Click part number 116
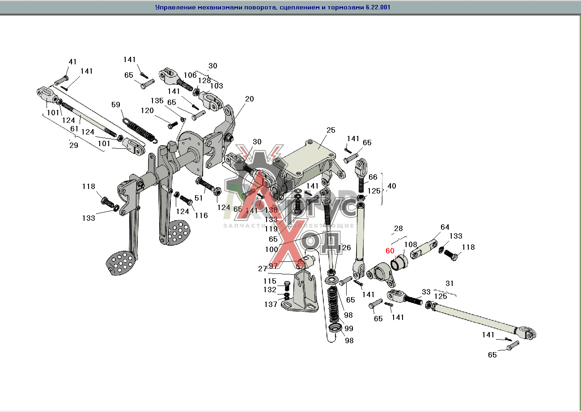The image size is (581, 412). pyautogui.click(x=201, y=215)
